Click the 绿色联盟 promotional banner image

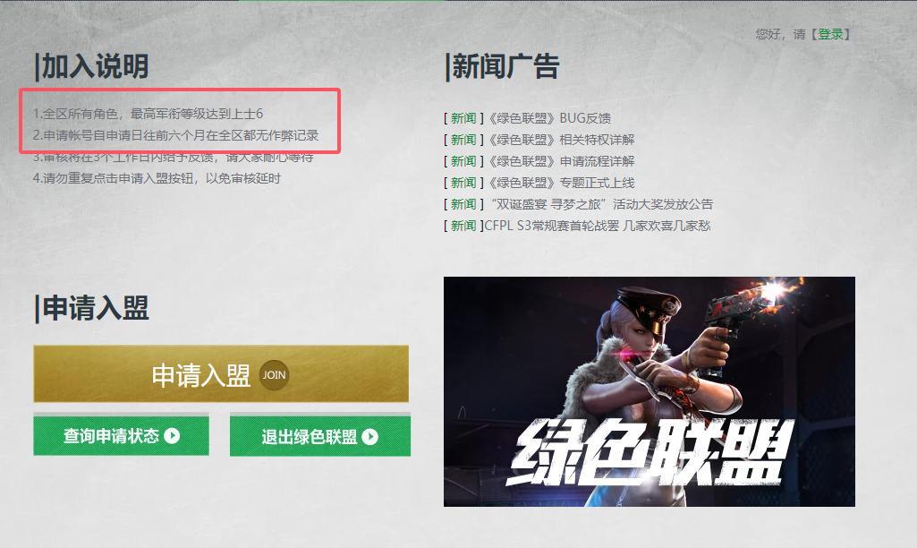tap(650, 391)
